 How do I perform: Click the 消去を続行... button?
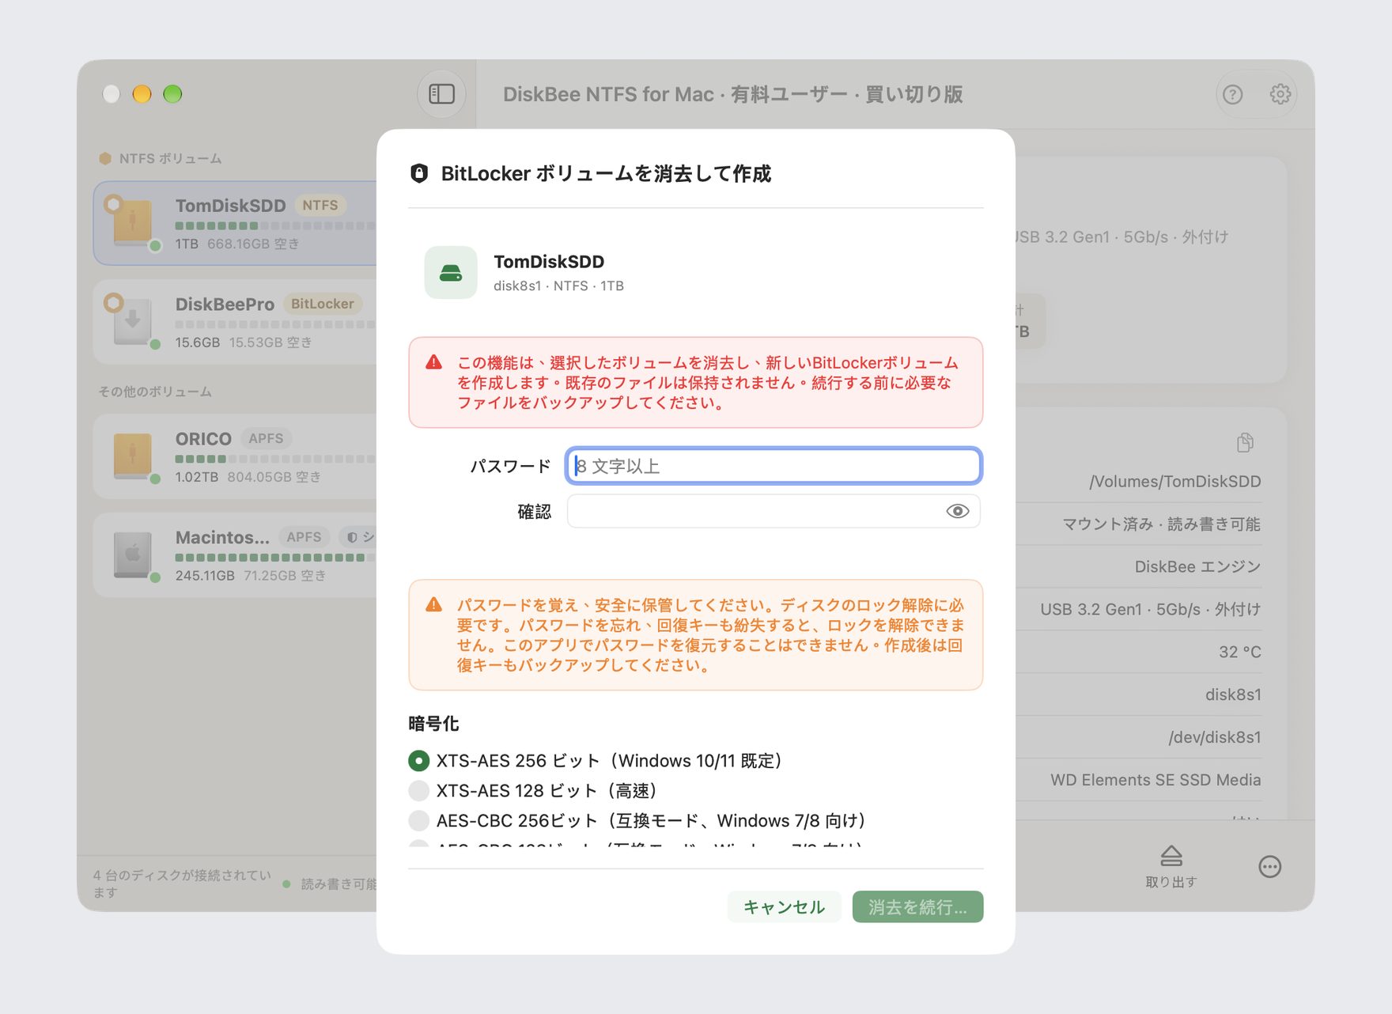917,906
